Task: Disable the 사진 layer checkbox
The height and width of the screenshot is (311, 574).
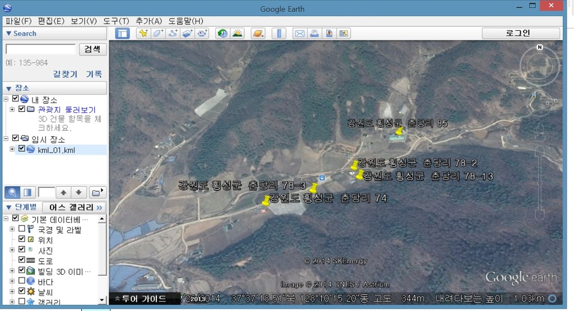Action: (22, 249)
